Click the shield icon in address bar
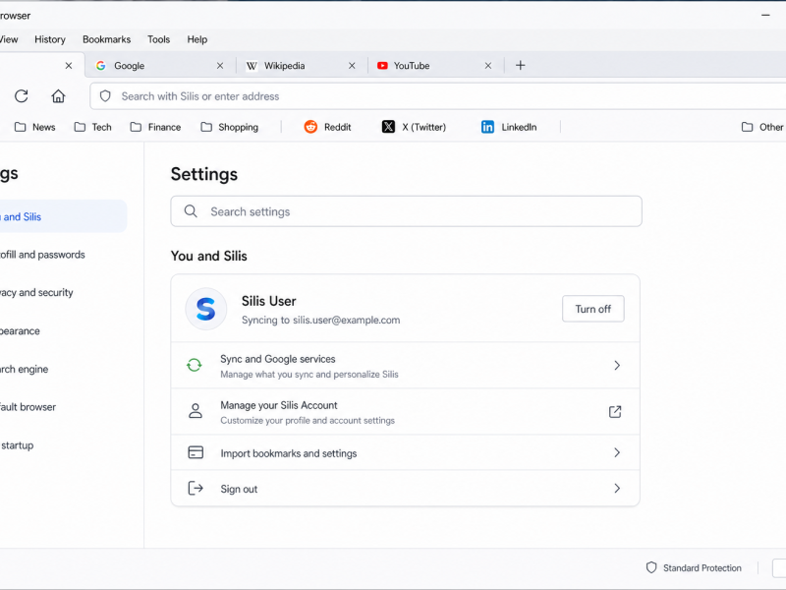 105,95
